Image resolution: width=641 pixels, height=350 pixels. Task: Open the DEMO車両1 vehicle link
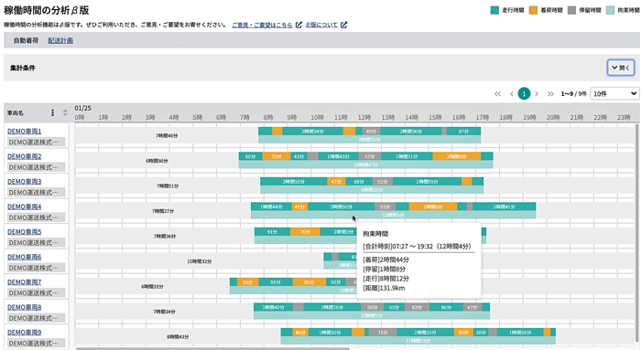[25, 132]
